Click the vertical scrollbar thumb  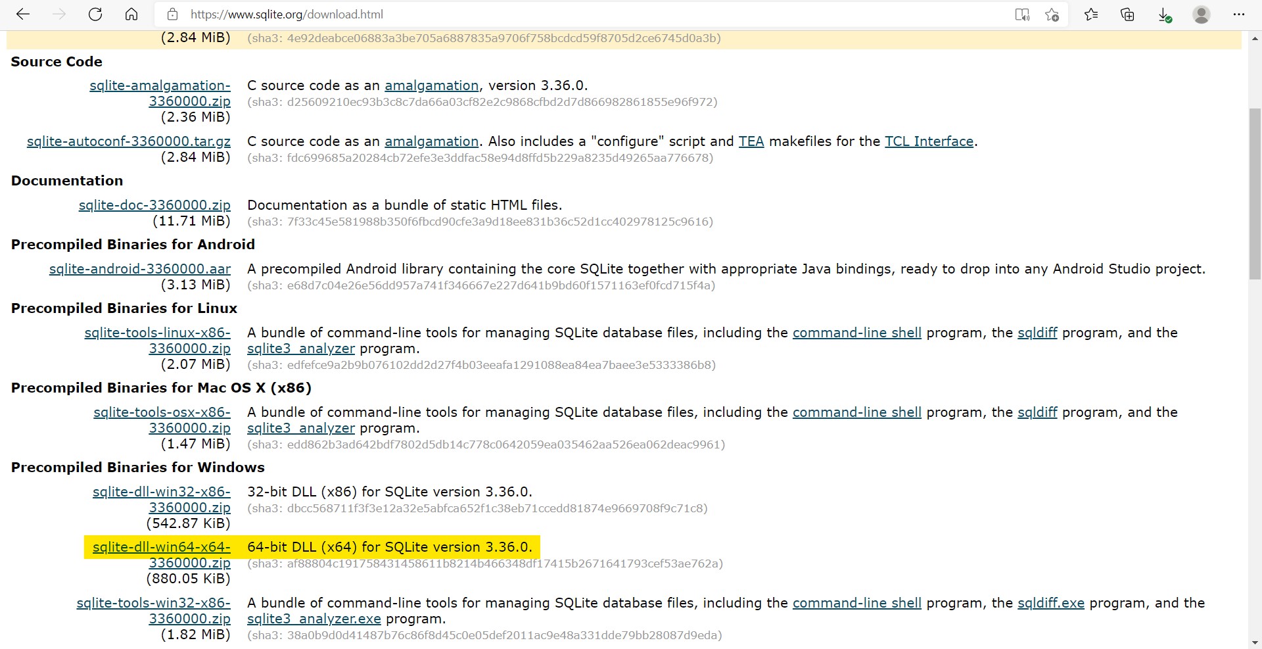coord(1255,194)
